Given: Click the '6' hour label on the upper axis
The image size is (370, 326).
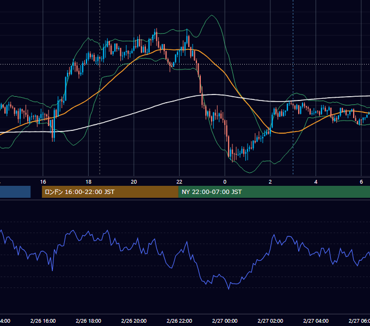Looking at the screenshot, I should pos(361,182).
